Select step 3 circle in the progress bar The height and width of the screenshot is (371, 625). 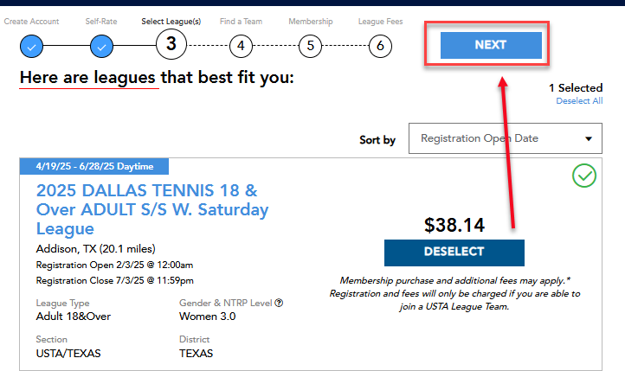coord(171,44)
